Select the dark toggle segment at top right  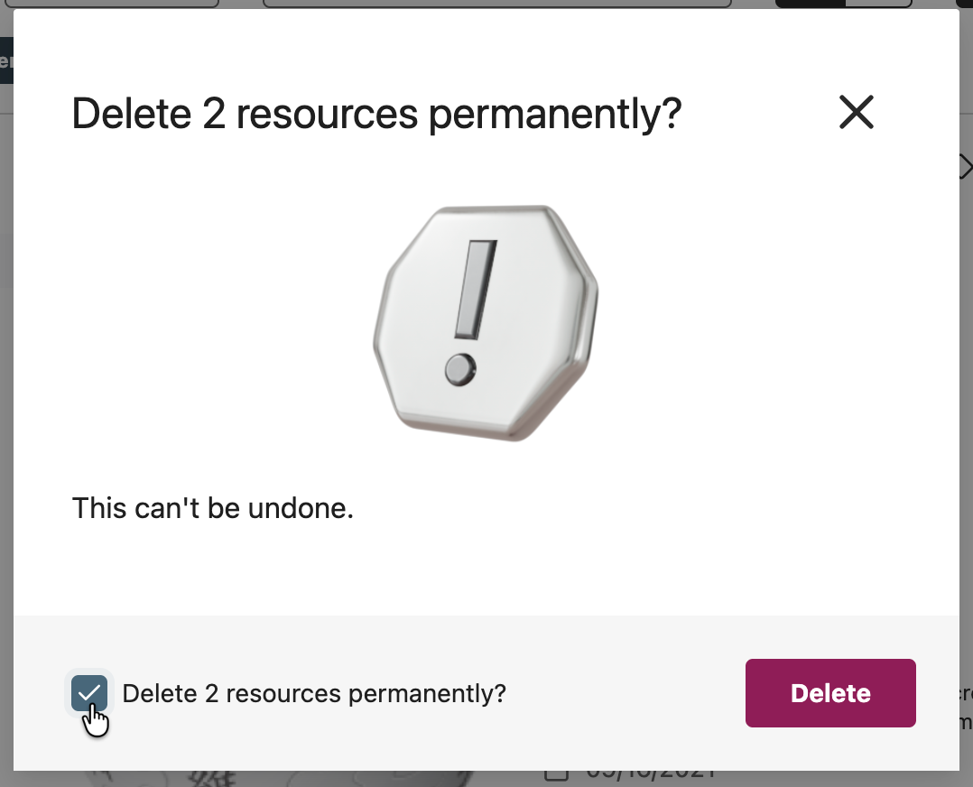(810, 4)
